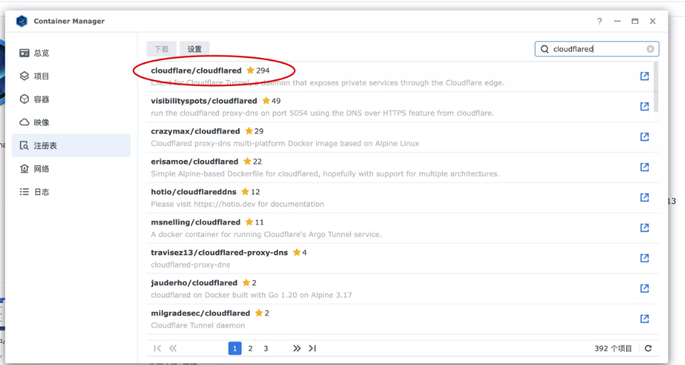Click the search magnifier icon

[x=544, y=49]
